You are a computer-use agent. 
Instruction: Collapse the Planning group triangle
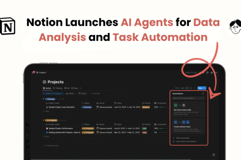(43, 99)
